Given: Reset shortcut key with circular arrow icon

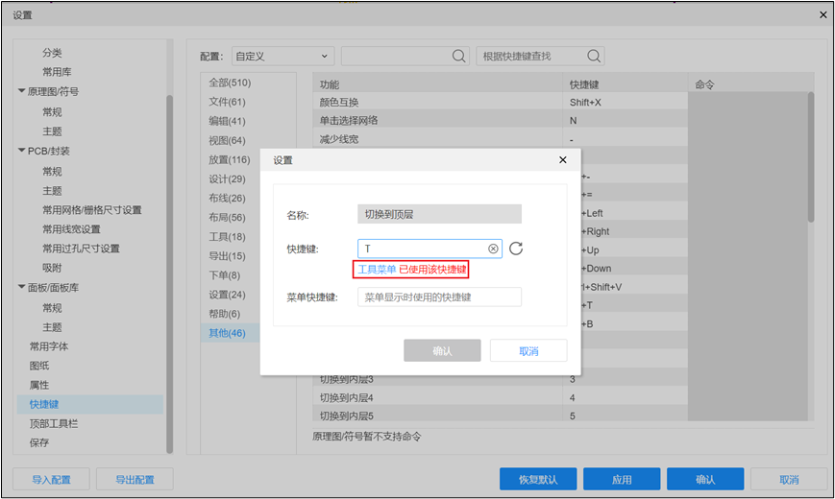Looking at the screenshot, I should tap(515, 249).
